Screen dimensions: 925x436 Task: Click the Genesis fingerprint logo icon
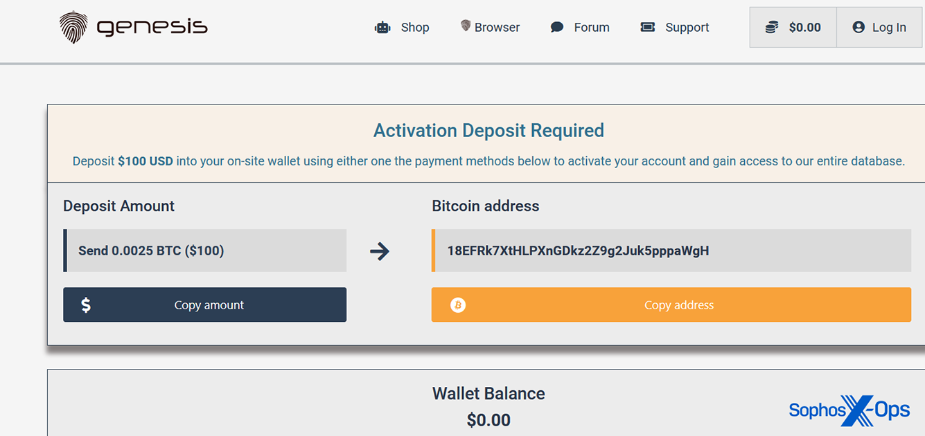tap(73, 27)
